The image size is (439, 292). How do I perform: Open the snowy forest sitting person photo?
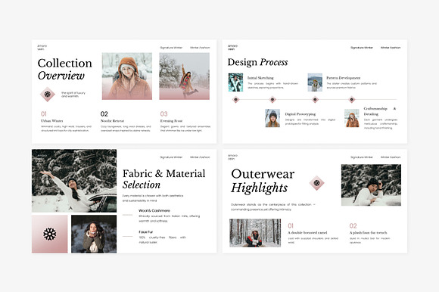point(255,233)
